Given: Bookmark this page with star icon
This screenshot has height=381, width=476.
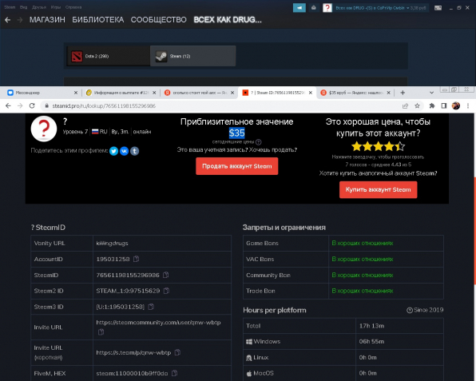Looking at the screenshot, I should coord(417,105).
